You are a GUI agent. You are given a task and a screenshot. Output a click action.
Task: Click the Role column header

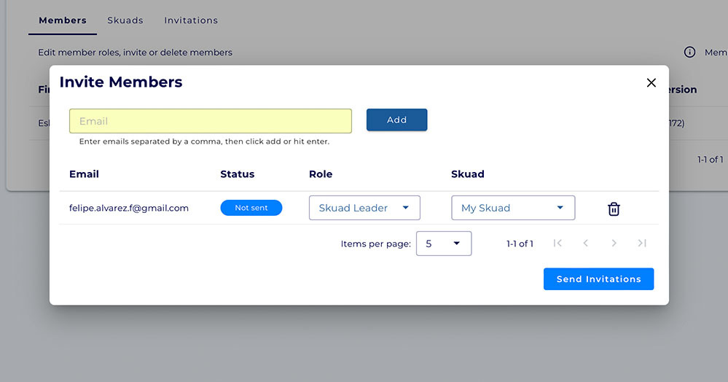pyautogui.click(x=321, y=174)
